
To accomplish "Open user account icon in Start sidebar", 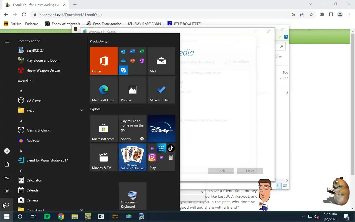I will coord(7,151).
